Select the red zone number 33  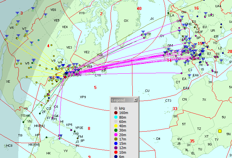pos(175,109)
